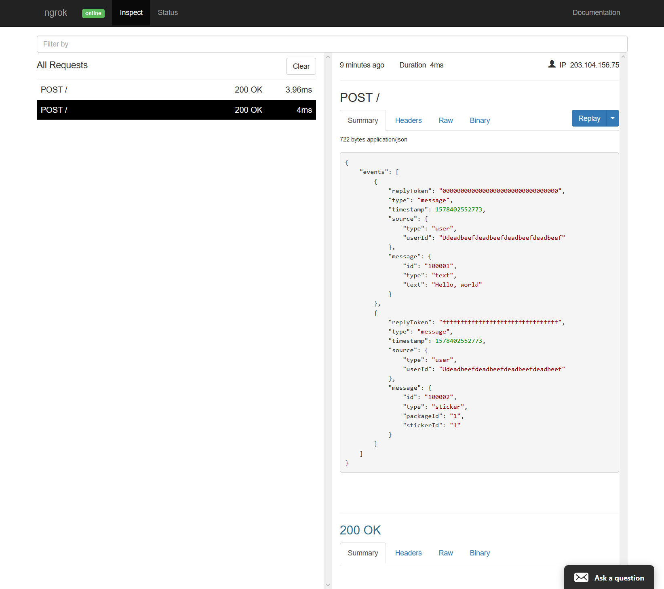The height and width of the screenshot is (589, 664).
Task: Click the ngrok logo
Action: (x=55, y=13)
